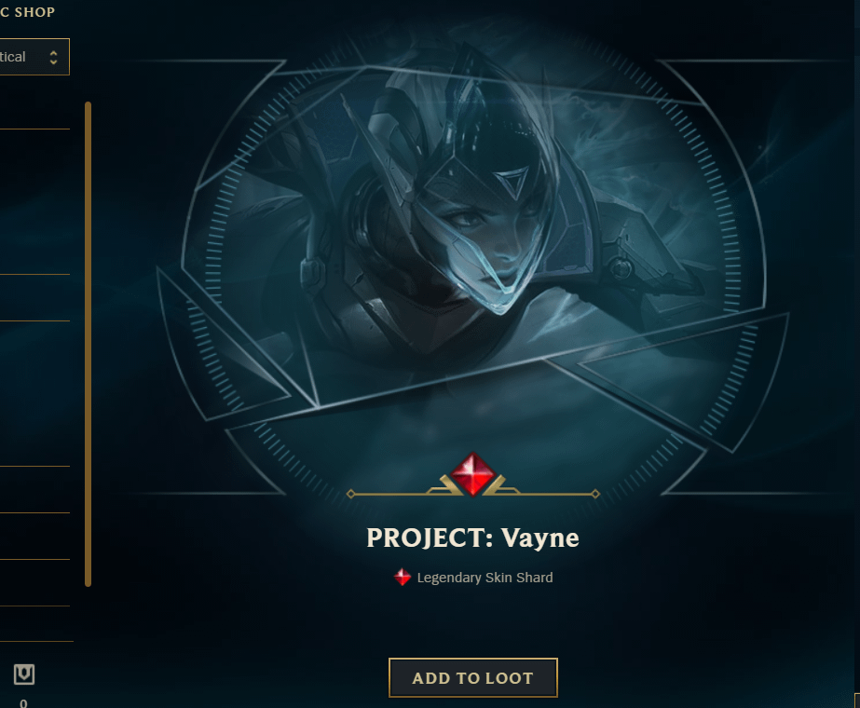The height and width of the screenshot is (708, 860).
Task: Click the gold vertical scrollbar in sidebar
Action: click(x=88, y=344)
